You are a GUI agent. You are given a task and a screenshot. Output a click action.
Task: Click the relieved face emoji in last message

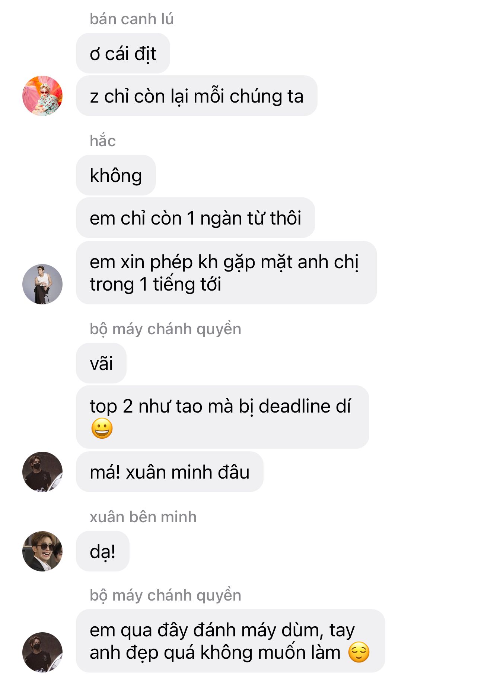tap(359, 652)
